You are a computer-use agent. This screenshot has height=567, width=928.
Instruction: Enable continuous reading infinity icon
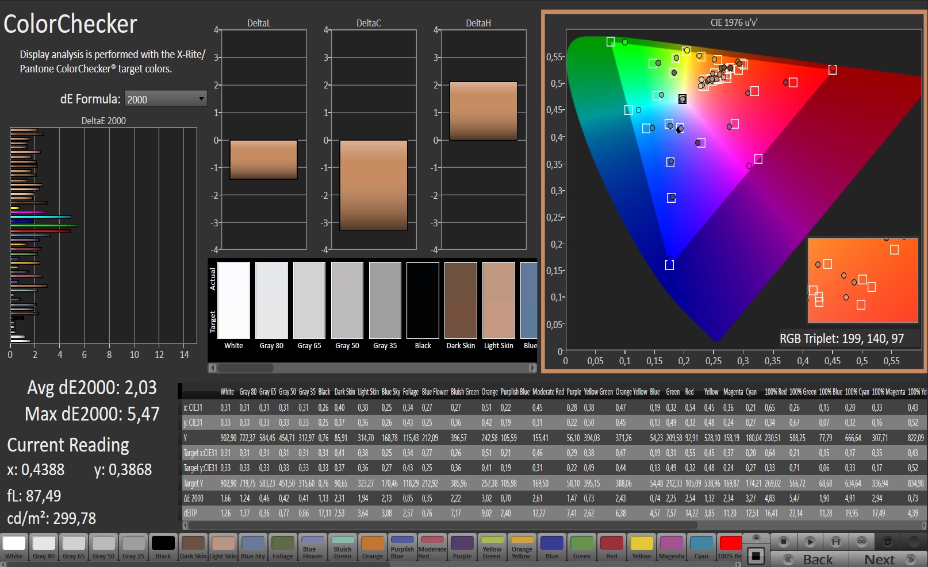(x=862, y=542)
